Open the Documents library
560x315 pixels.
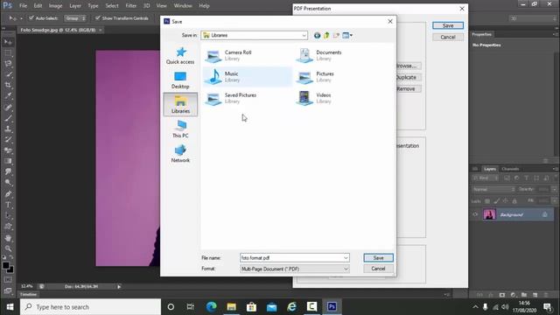click(x=338, y=55)
